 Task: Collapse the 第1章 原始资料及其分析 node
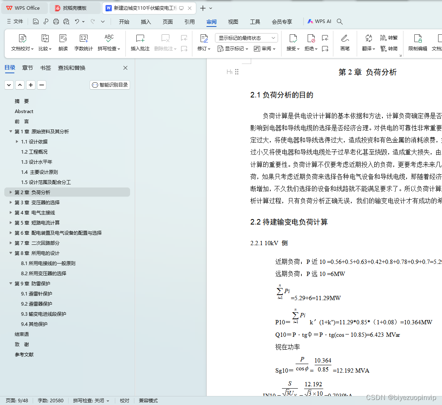pyautogui.click(x=11, y=131)
